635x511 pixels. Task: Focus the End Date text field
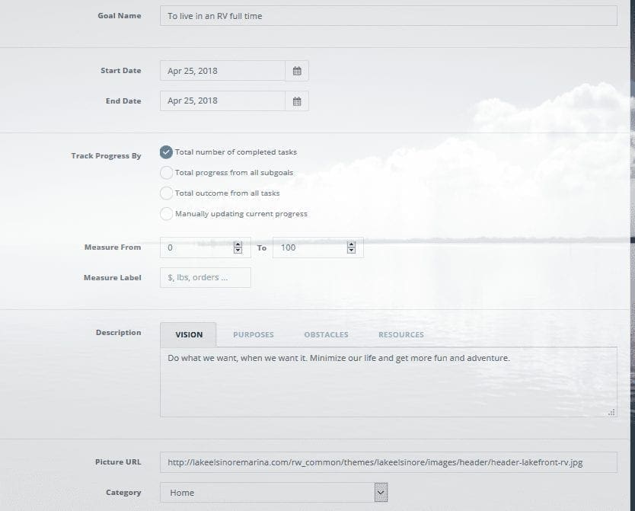point(222,101)
